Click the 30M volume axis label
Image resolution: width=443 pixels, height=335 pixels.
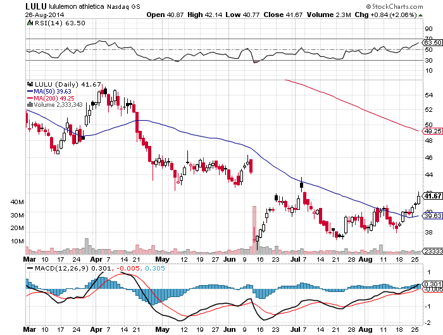(x=17, y=215)
